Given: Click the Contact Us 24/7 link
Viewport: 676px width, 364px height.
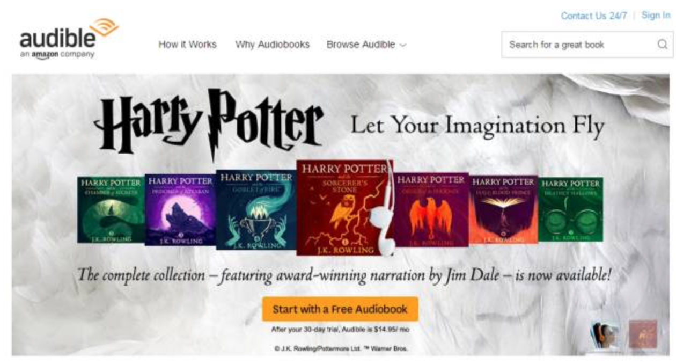Looking at the screenshot, I should (593, 16).
